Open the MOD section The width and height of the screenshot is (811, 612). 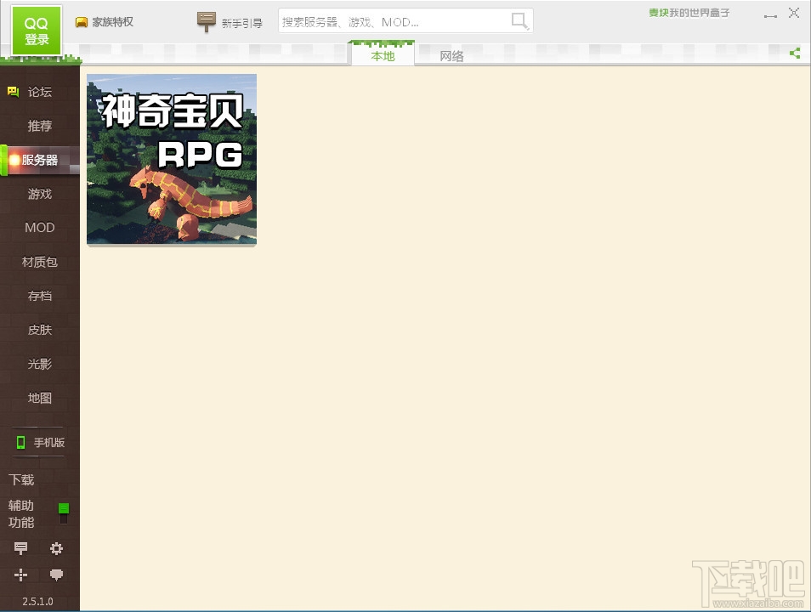pyautogui.click(x=38, y=228)
